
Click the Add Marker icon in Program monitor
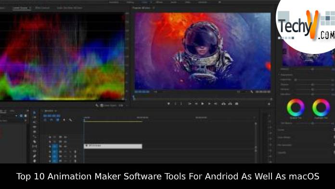[x=168, y=104]
